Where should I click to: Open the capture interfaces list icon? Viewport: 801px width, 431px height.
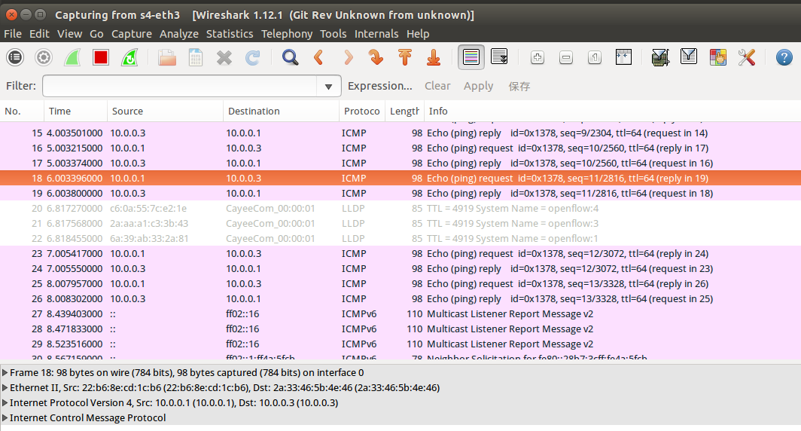(15, 57)
